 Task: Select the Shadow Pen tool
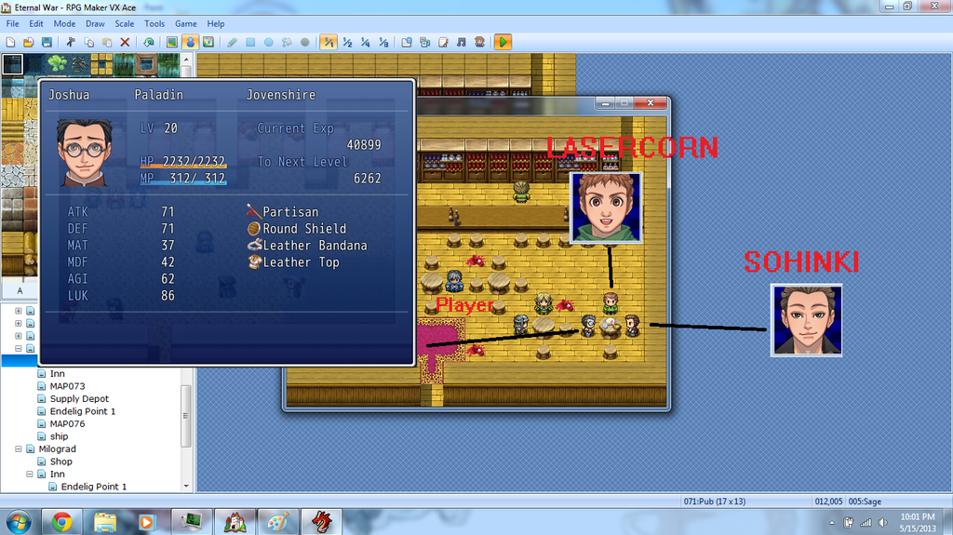point(305,42)
